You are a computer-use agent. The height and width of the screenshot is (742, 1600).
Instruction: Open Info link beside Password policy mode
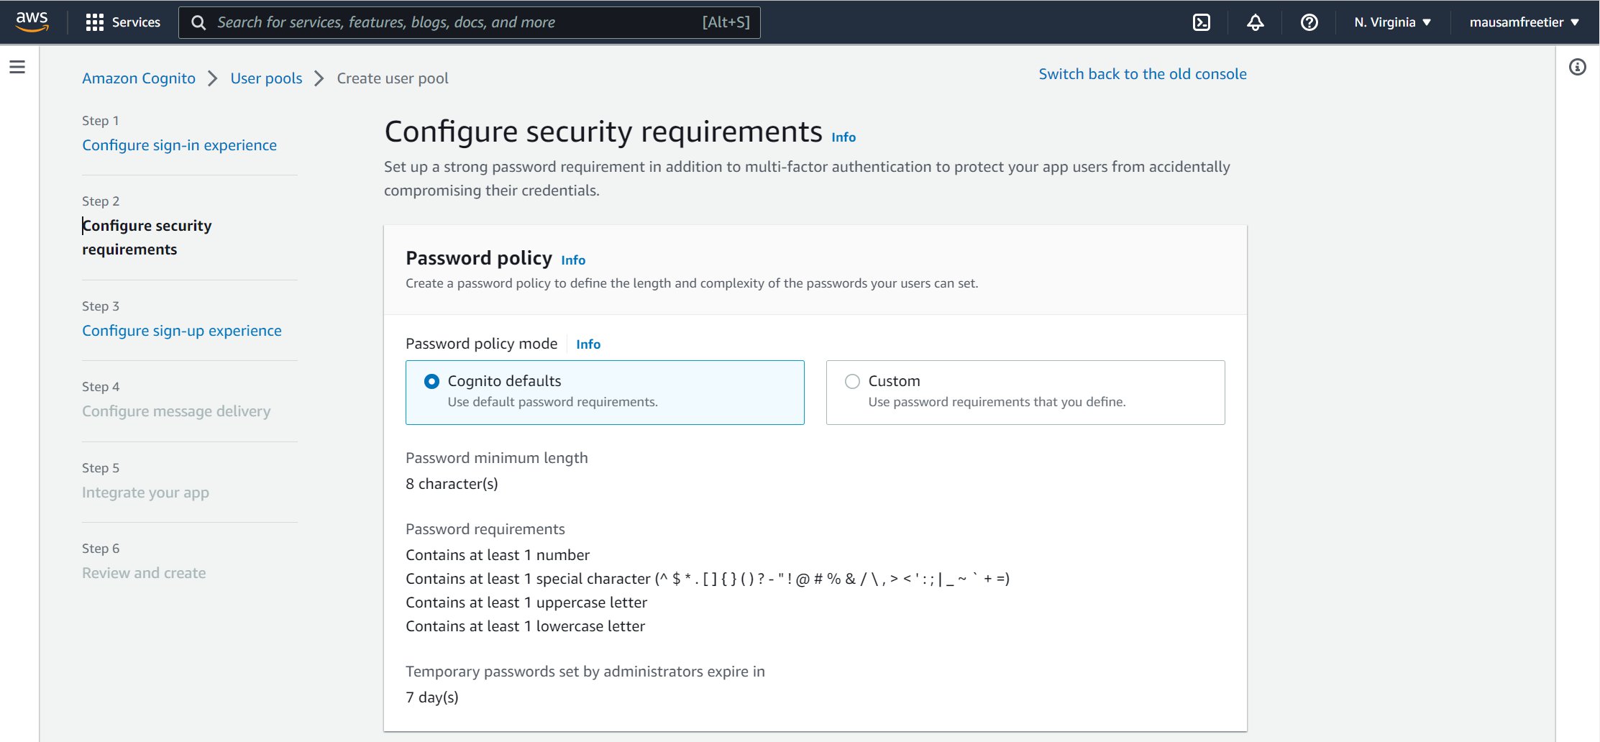(588, 344)
